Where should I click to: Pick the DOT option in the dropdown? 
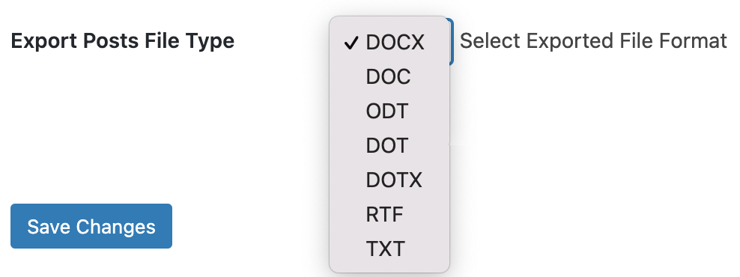tap(389, 146)
